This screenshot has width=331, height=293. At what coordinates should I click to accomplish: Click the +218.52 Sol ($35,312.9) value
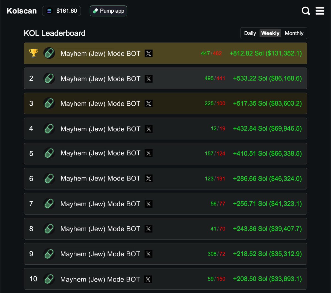click(267, 254)
